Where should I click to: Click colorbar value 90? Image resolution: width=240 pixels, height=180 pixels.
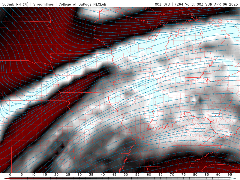point(218,175)
